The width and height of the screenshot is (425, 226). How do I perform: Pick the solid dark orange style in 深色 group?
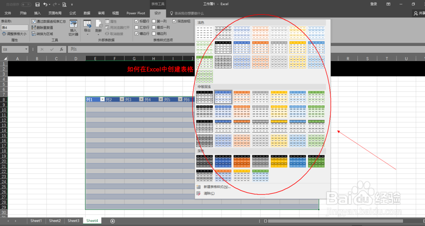point(242,161)
